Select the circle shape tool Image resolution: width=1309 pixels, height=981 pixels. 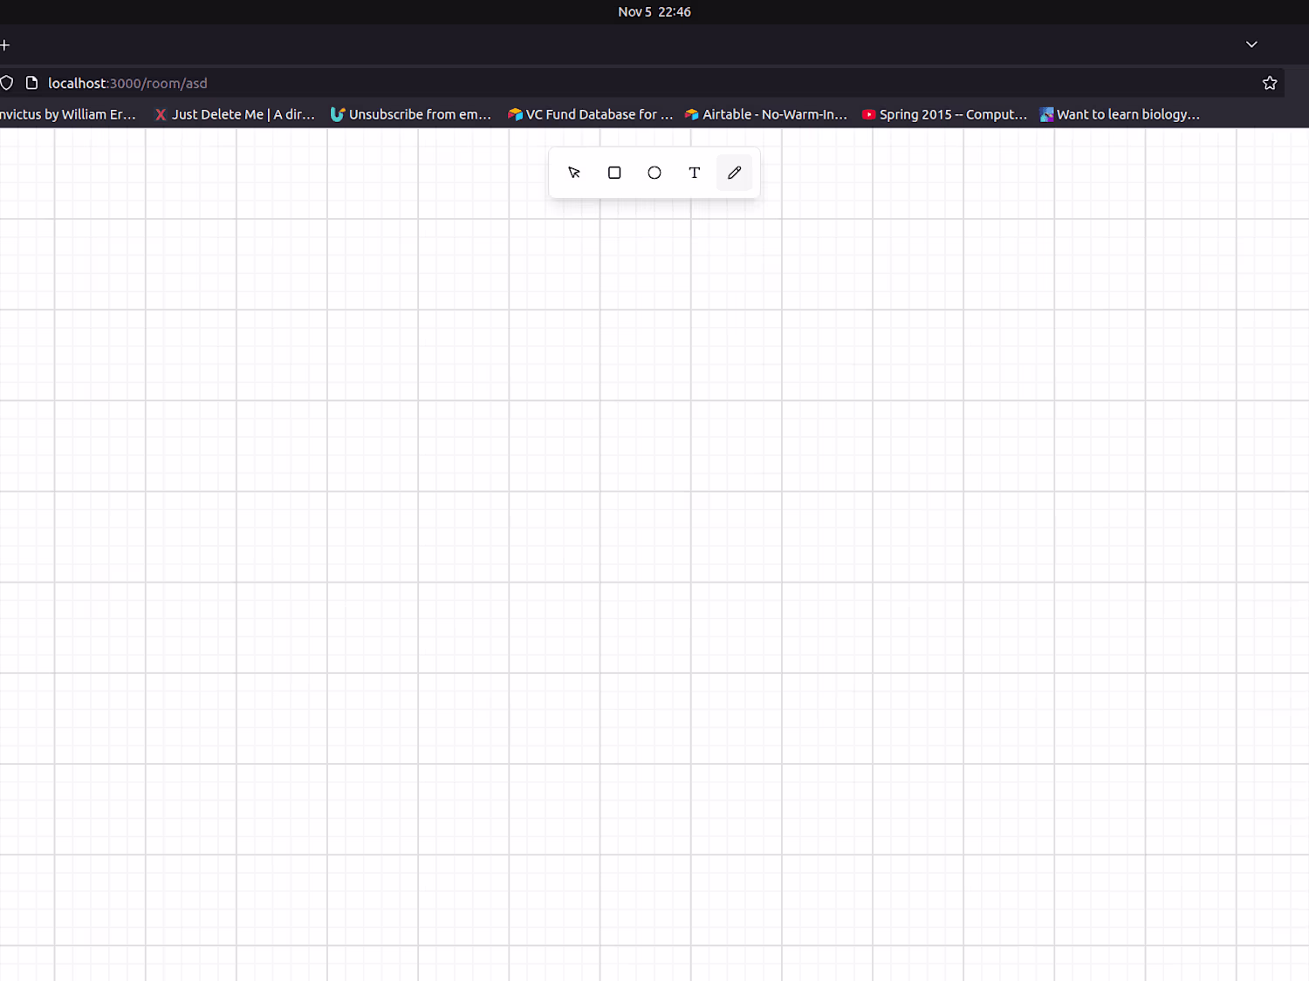(x=654, y=173)
